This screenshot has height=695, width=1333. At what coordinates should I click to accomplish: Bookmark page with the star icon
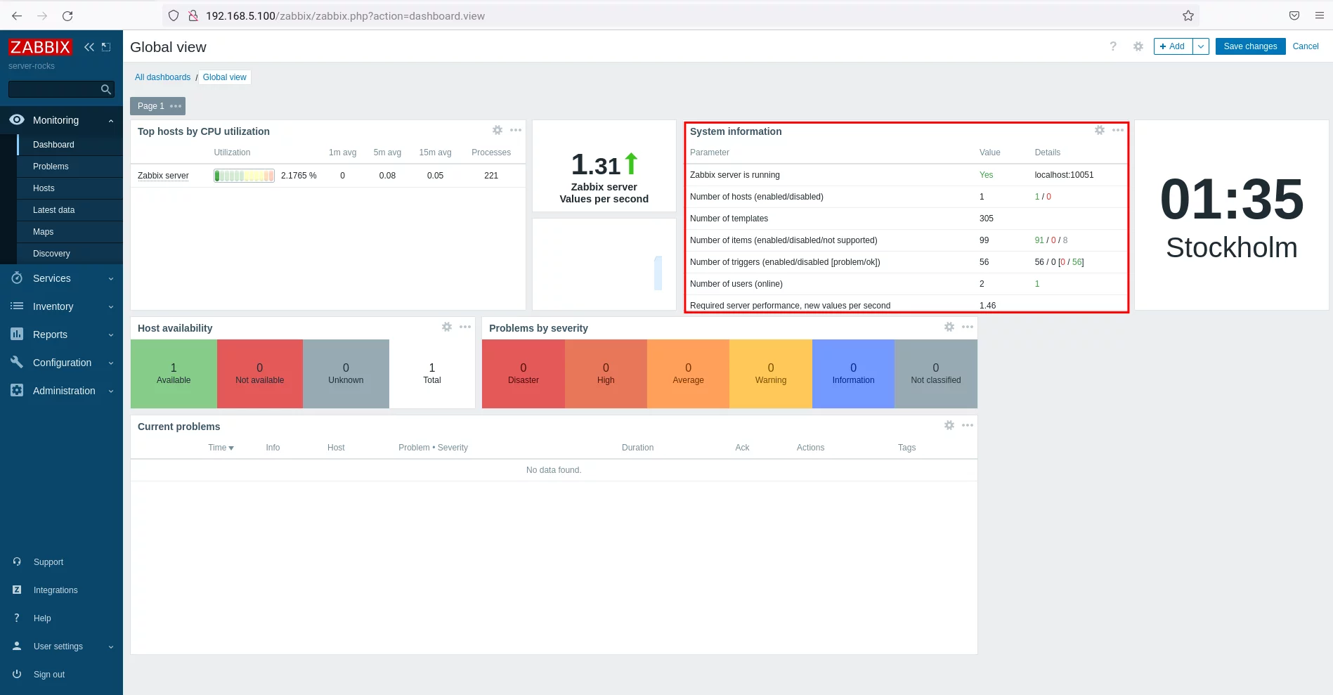pyautogui.click(x=1188, y=15)
